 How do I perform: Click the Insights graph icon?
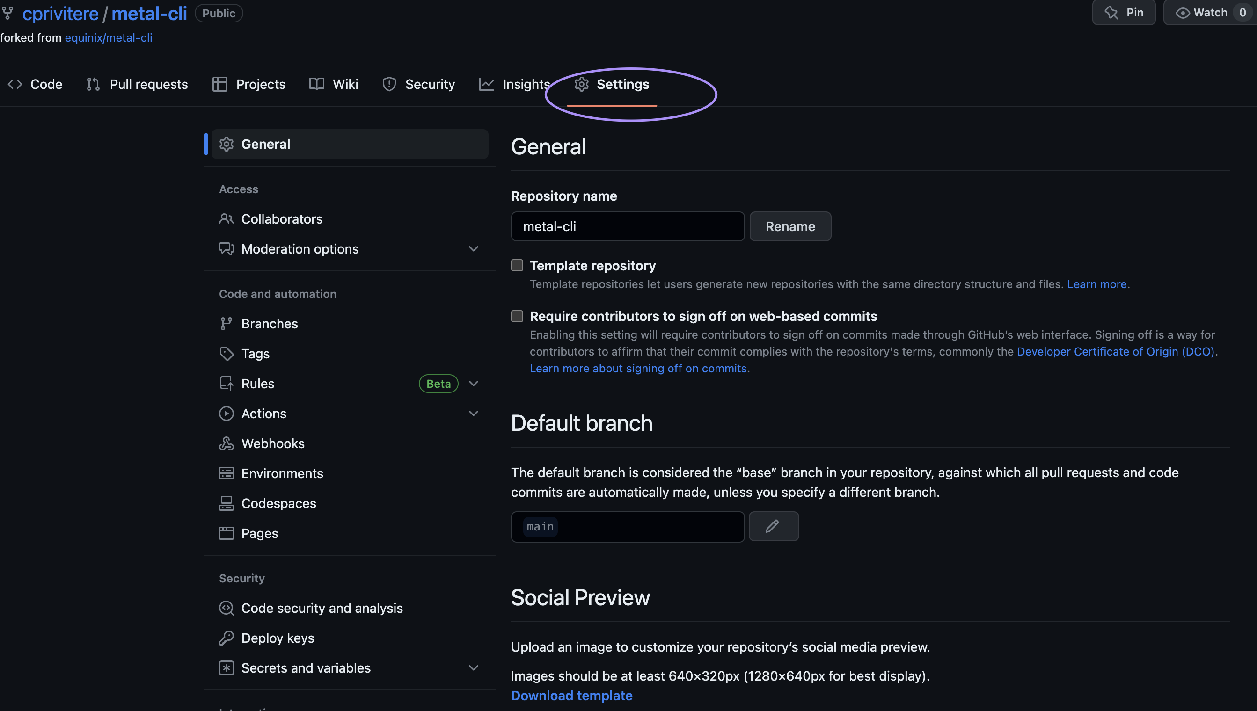[487, 85]
